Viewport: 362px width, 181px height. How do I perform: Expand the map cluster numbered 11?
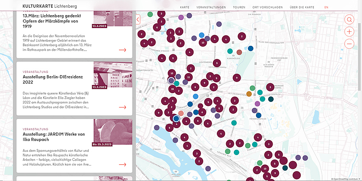pos(189,77)
